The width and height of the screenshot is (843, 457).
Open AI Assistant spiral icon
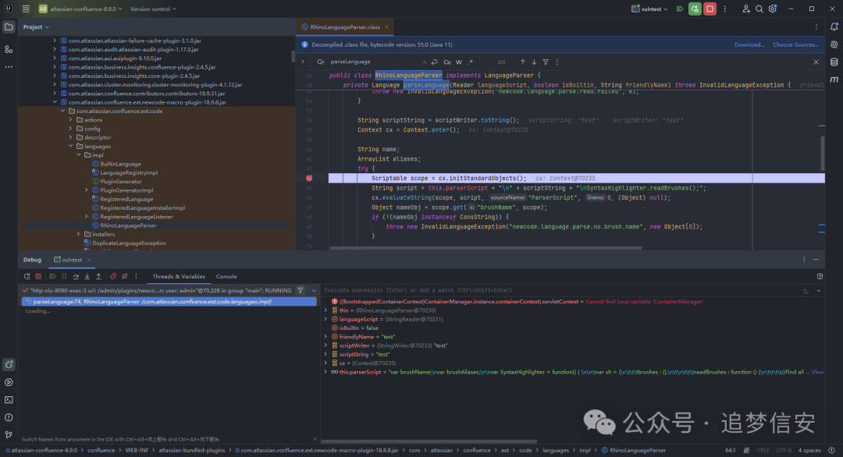[x=834, y=44]
